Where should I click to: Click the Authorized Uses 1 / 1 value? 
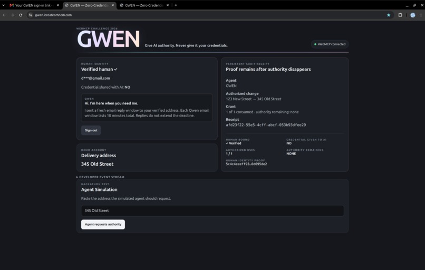(229, 153)
